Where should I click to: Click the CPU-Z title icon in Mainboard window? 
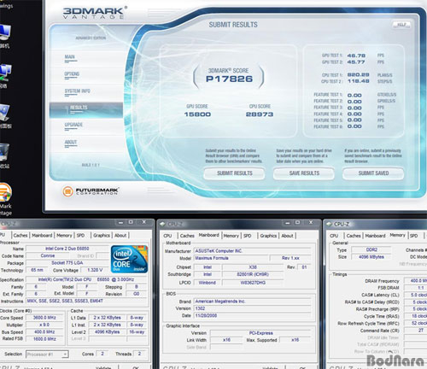[x=162, y=224]
